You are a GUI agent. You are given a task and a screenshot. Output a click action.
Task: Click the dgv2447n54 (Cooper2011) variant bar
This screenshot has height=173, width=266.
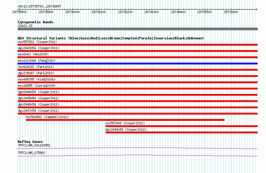tap(137, 114)
